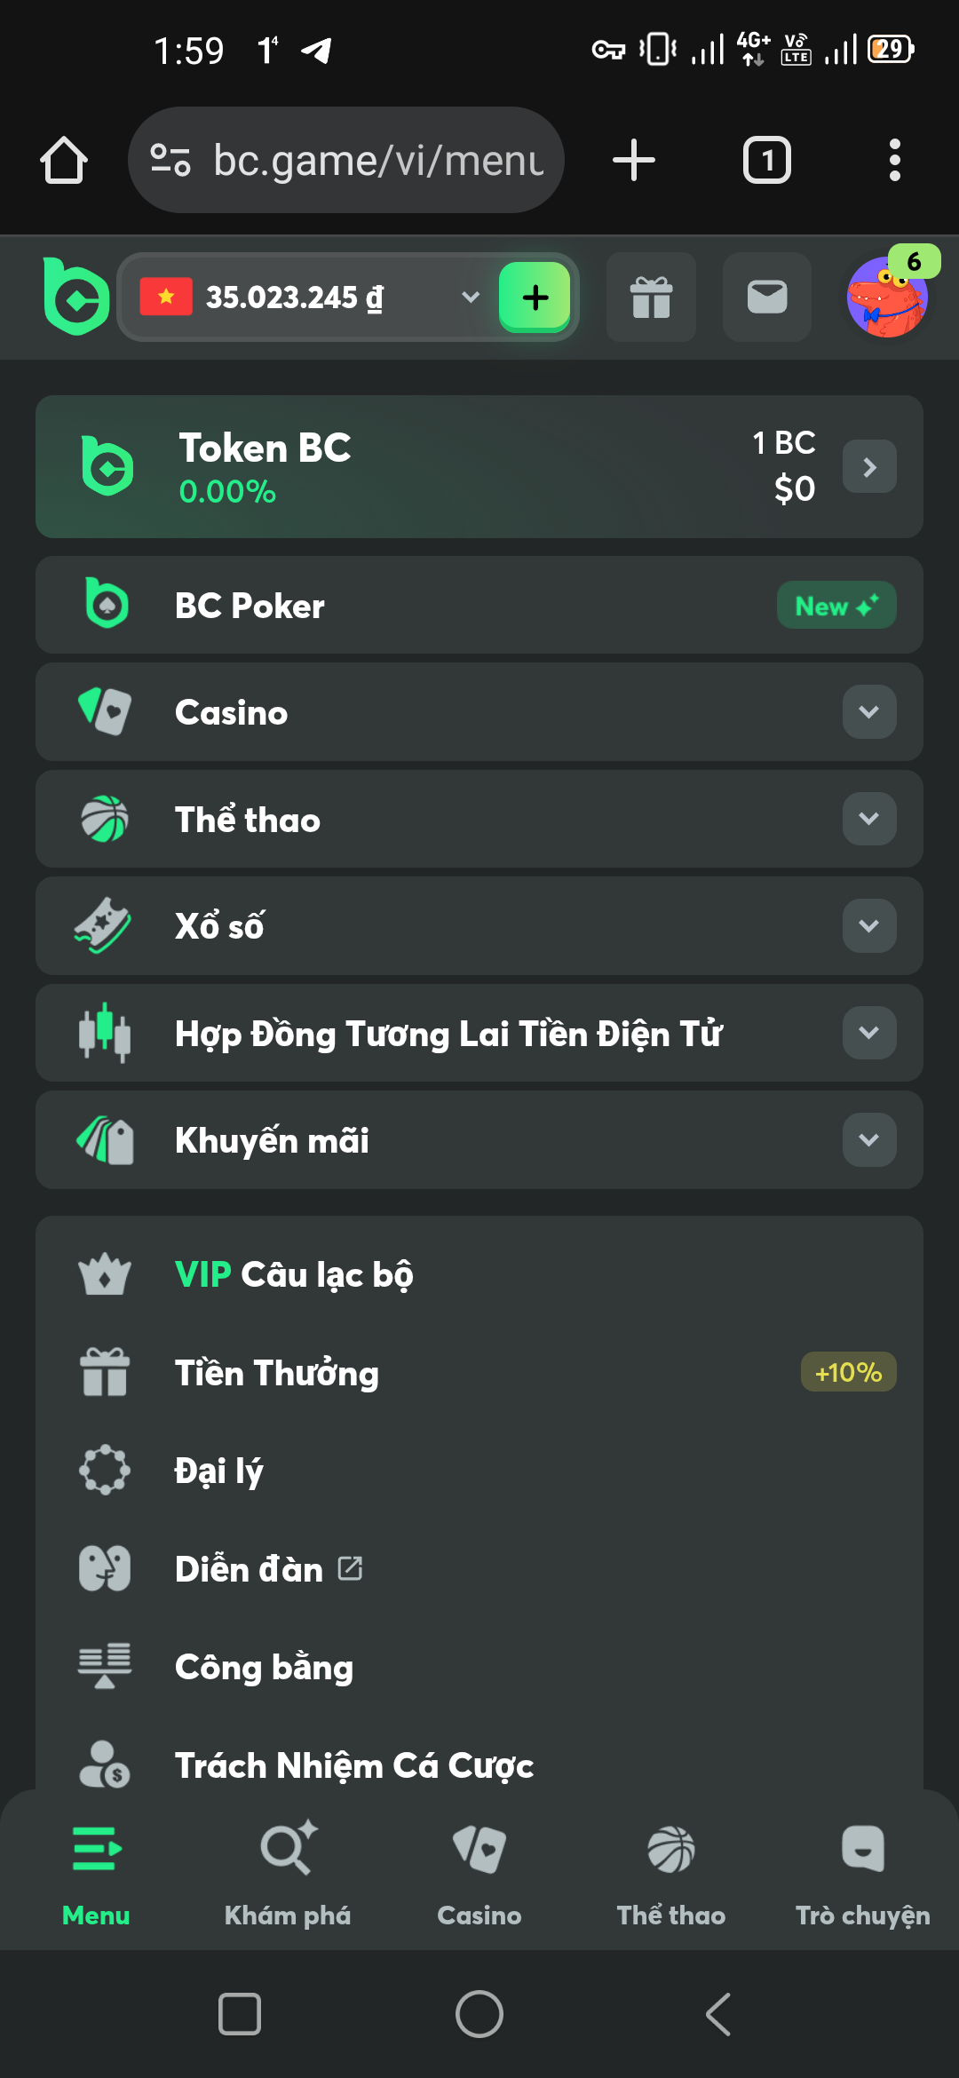Click the BC.Game logo in header
The image size is (959, 2078).
click(76, 297)
